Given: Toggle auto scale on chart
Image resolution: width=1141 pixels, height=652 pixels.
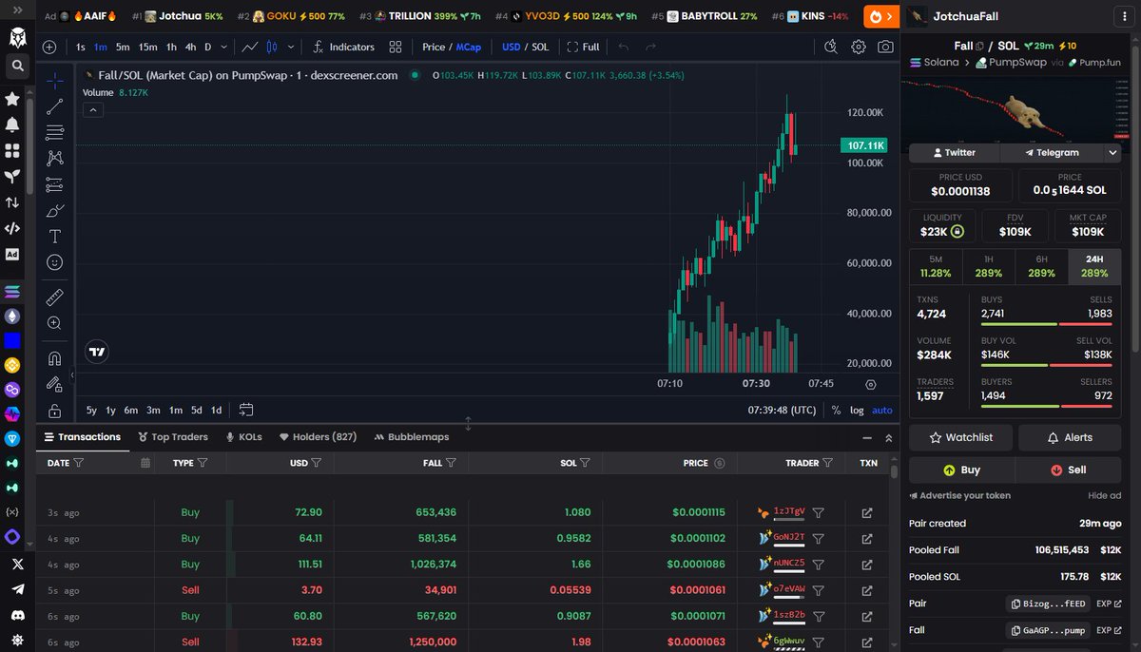Looking at the screenshot, I should click(x=882, y=411).
